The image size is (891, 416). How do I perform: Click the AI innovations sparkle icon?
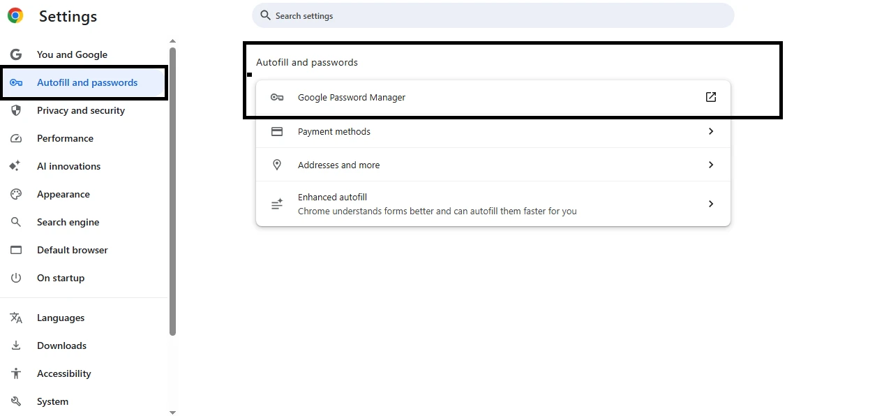[15, 166]
